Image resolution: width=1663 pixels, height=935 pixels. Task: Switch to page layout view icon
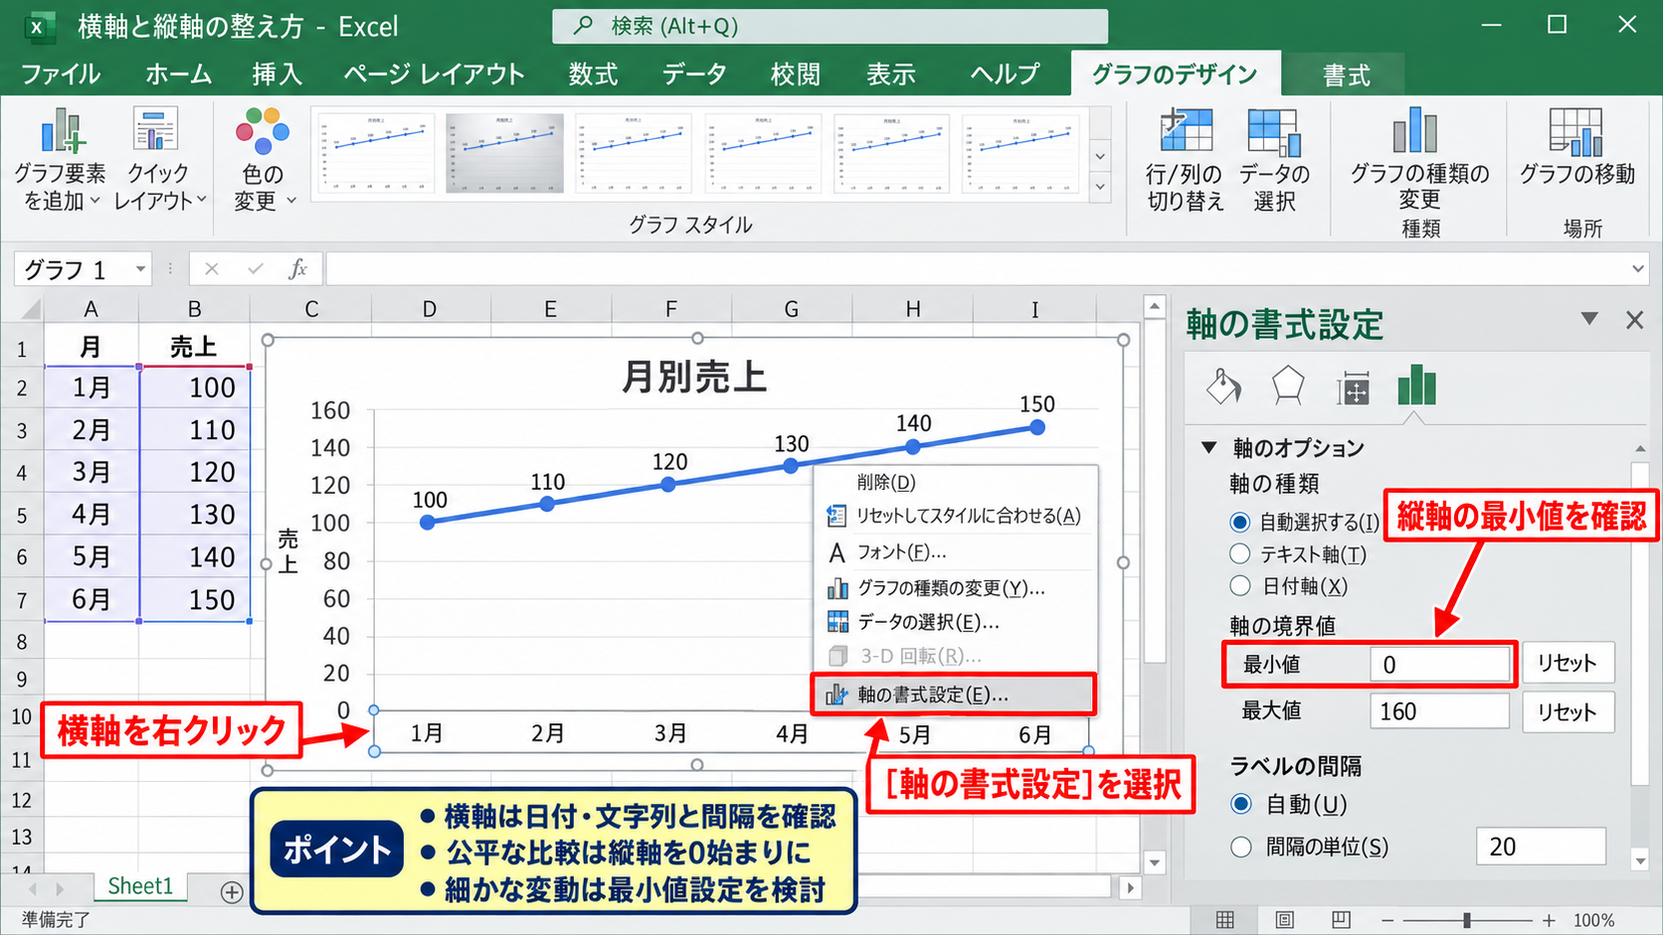tap(1284, 920)
